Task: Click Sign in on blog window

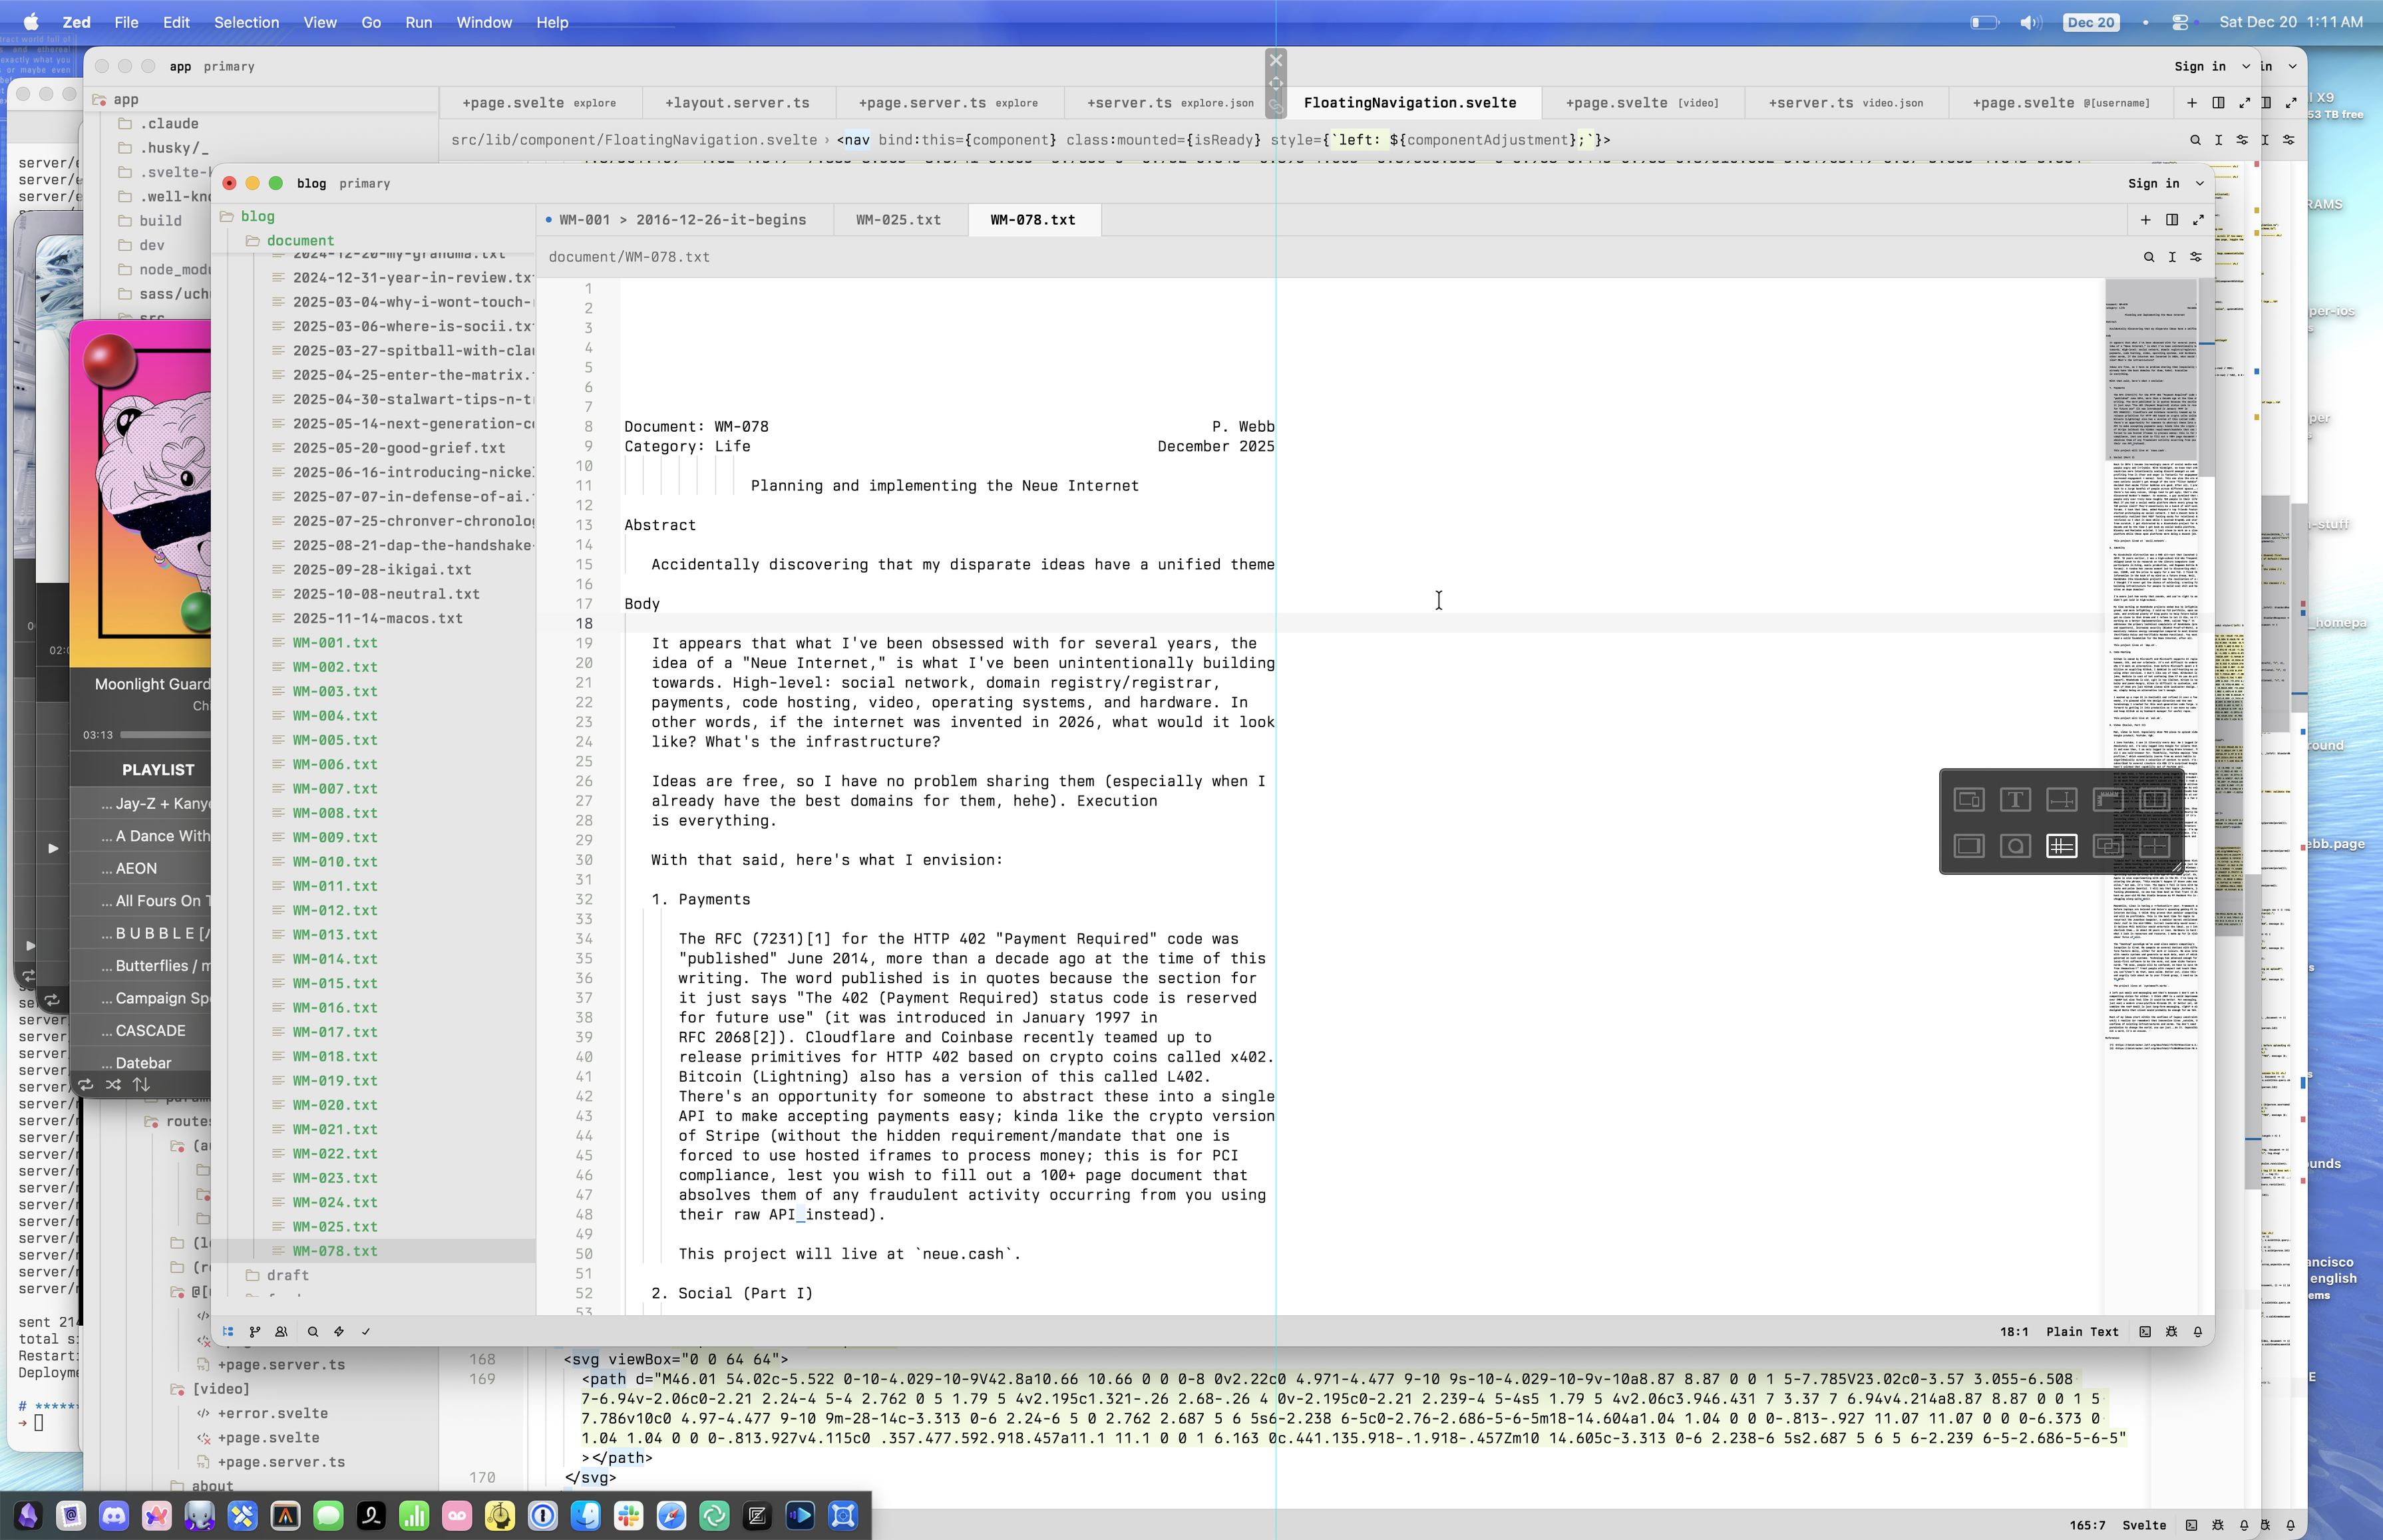Action: (2153, 183)
